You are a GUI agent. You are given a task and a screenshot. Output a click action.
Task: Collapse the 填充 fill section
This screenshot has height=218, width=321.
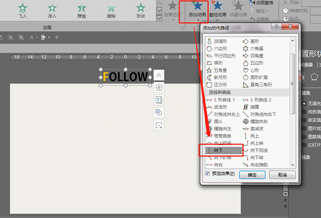click(306, 93)
